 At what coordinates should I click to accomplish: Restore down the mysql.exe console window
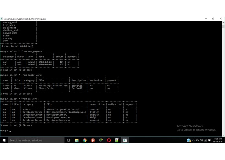(x=213, y=19)
